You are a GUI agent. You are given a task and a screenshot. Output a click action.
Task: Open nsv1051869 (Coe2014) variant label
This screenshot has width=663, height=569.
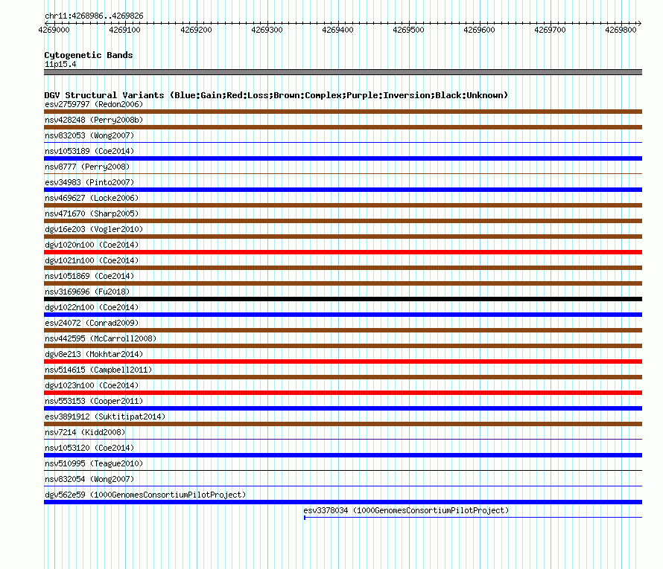89,276
